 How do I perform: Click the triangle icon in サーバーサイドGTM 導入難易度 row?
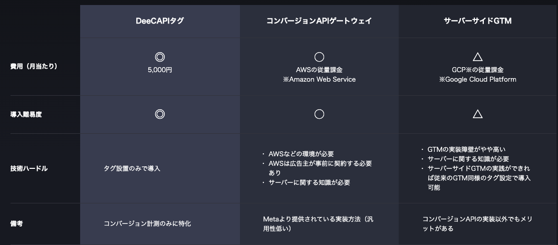(477, 114)
